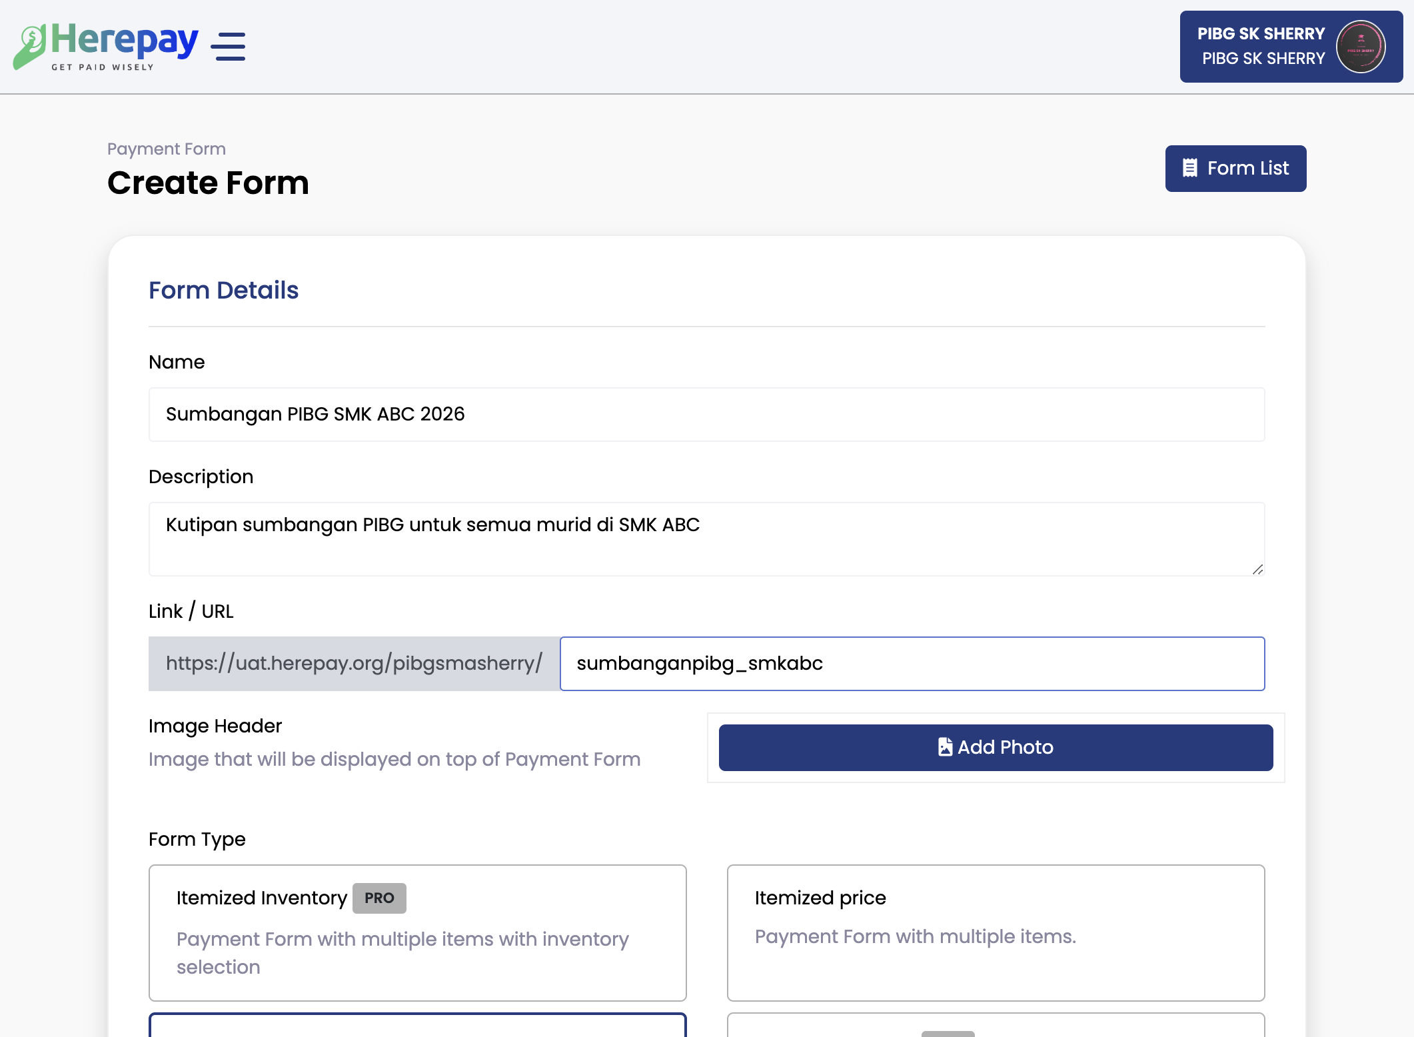Image resolution: width=1414 pixels, height=1037 pixels.
Task: Select the Itemized Inventory form type
Action: 418,933
